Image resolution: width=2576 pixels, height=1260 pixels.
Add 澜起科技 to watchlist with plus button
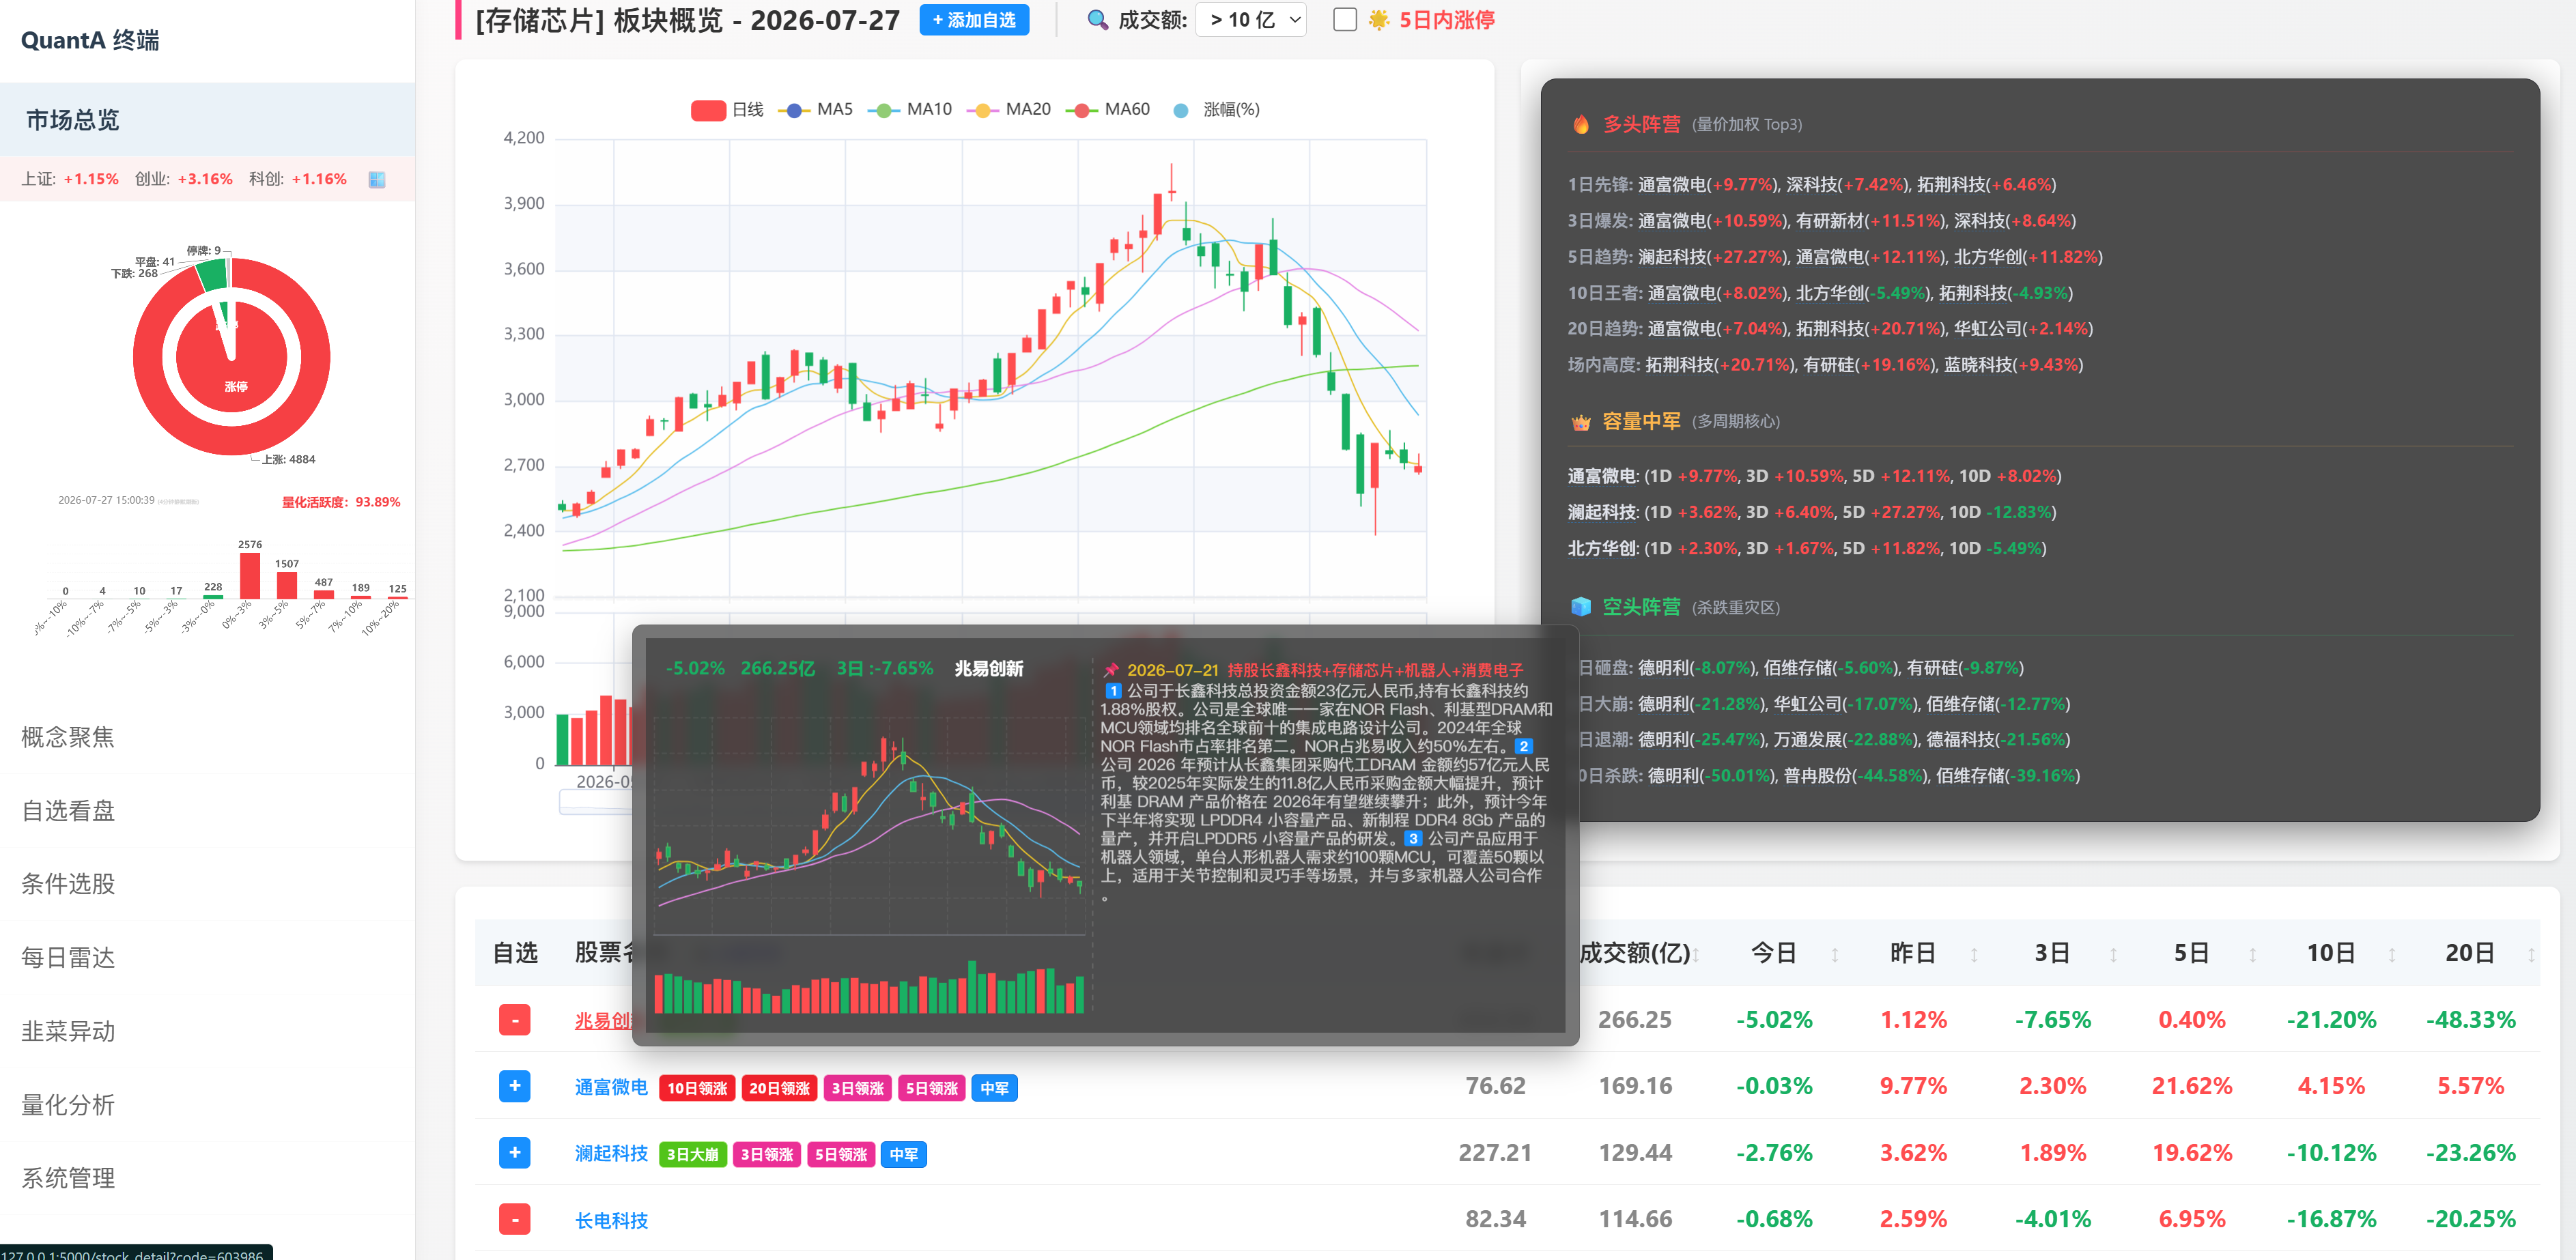[514, 1153]
